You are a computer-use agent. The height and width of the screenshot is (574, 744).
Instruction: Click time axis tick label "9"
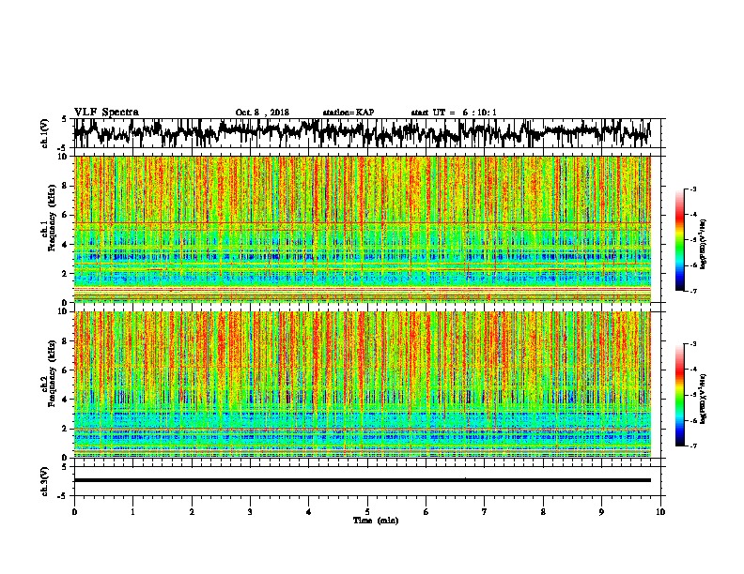[601, 512]
